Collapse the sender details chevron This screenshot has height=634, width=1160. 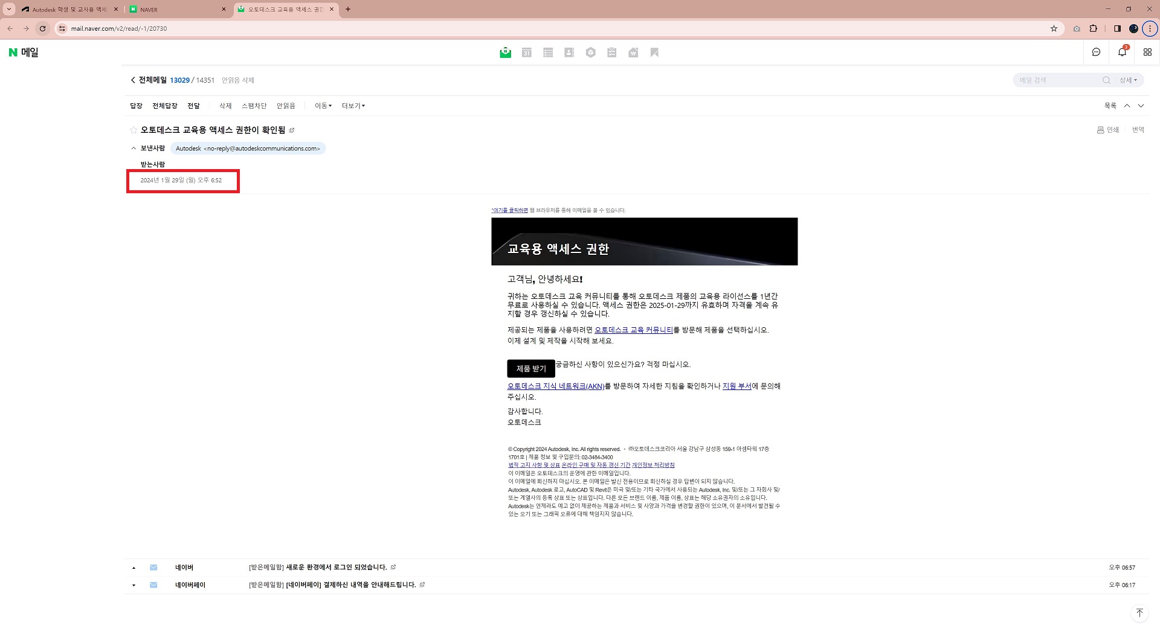[134, 148]
